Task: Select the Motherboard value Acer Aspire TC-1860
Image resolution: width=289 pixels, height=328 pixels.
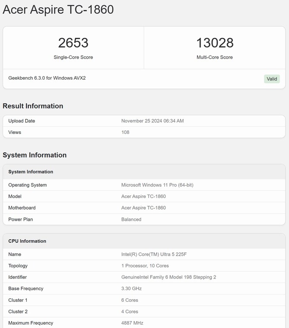Action: point(144,208)
